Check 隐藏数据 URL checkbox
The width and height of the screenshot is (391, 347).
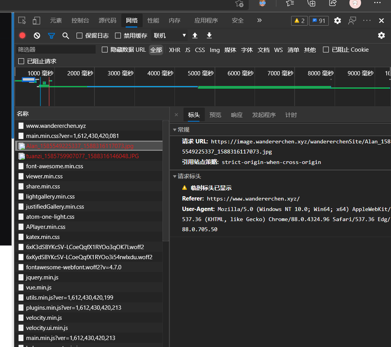click(105, 50)
